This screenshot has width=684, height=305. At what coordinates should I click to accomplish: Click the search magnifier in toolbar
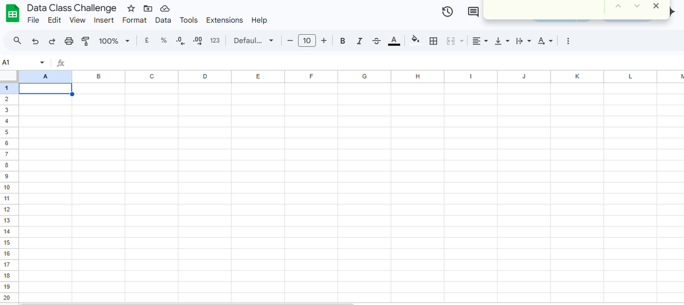tap(18, 40)
